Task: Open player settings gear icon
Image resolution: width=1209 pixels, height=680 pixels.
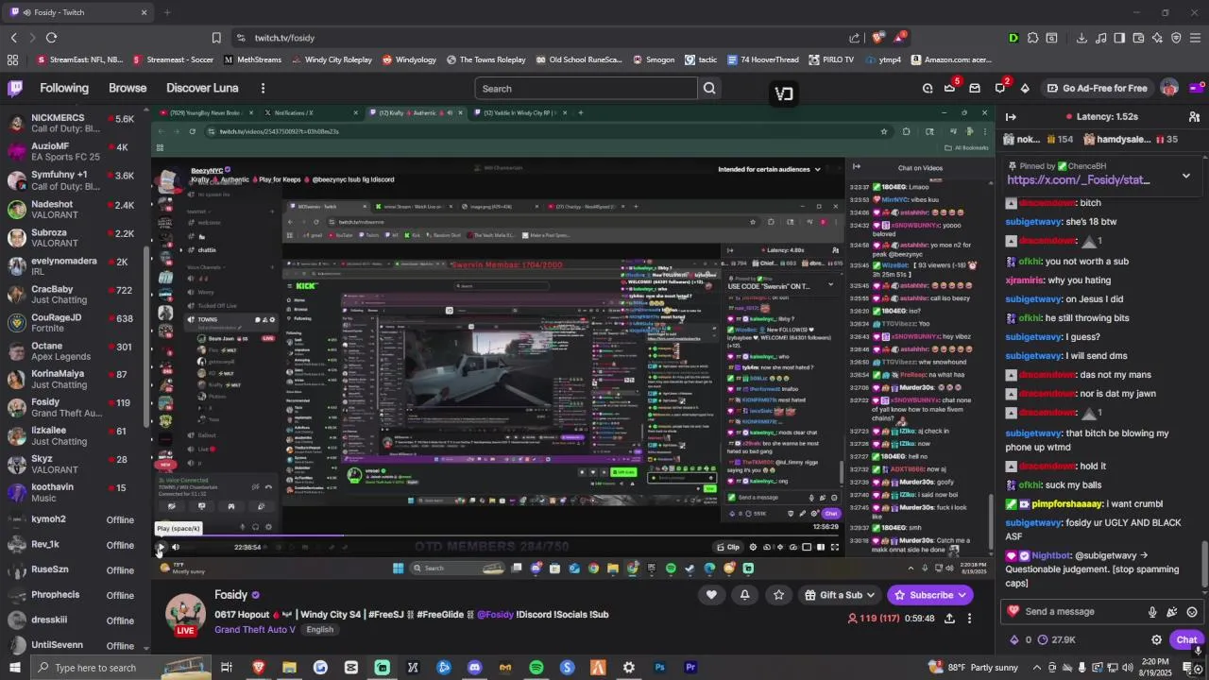Action: coord(753,547)
